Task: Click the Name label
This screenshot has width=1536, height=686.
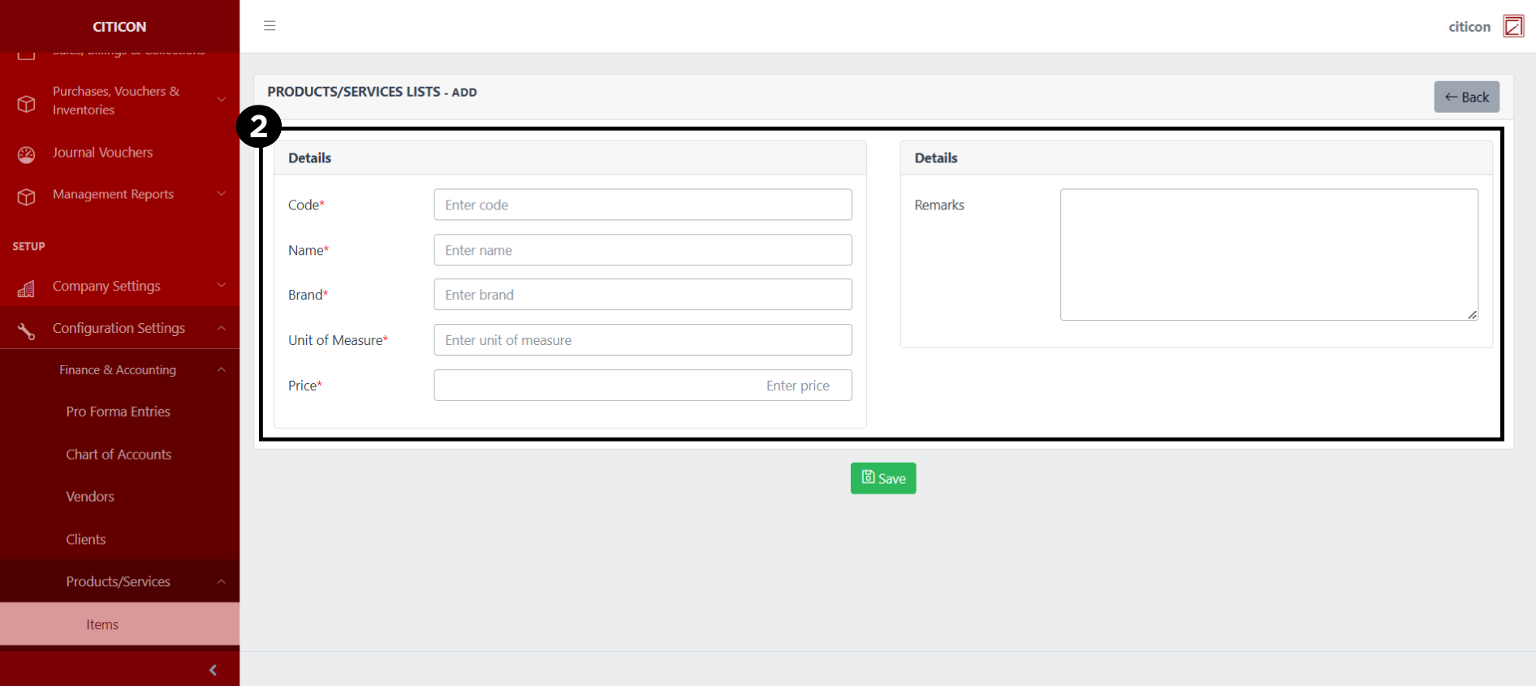Action: tap(308, 250)
